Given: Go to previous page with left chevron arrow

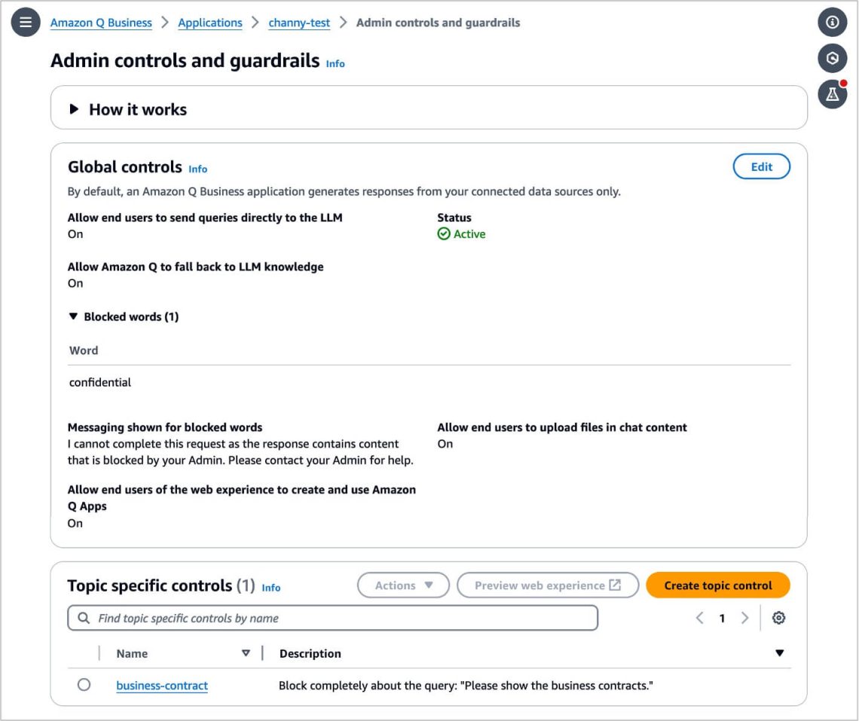Looking at the screenshot, I should [x=699, y=618].
